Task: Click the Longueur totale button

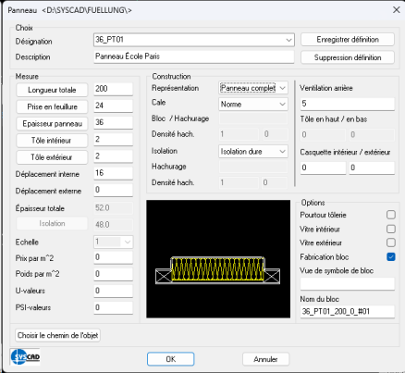Action: tap(52, 90)
